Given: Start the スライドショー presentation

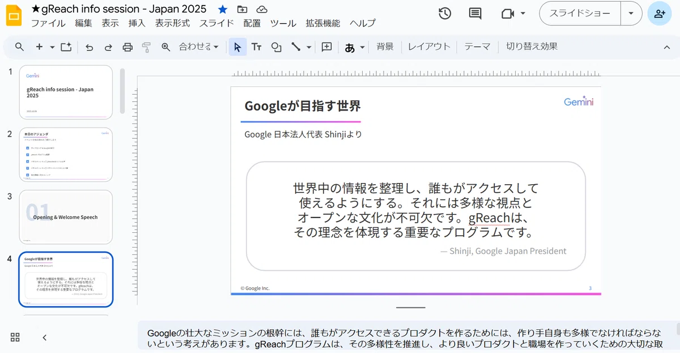Looking at the screenshot, I should pyautogui.click(x=580, y=14).
